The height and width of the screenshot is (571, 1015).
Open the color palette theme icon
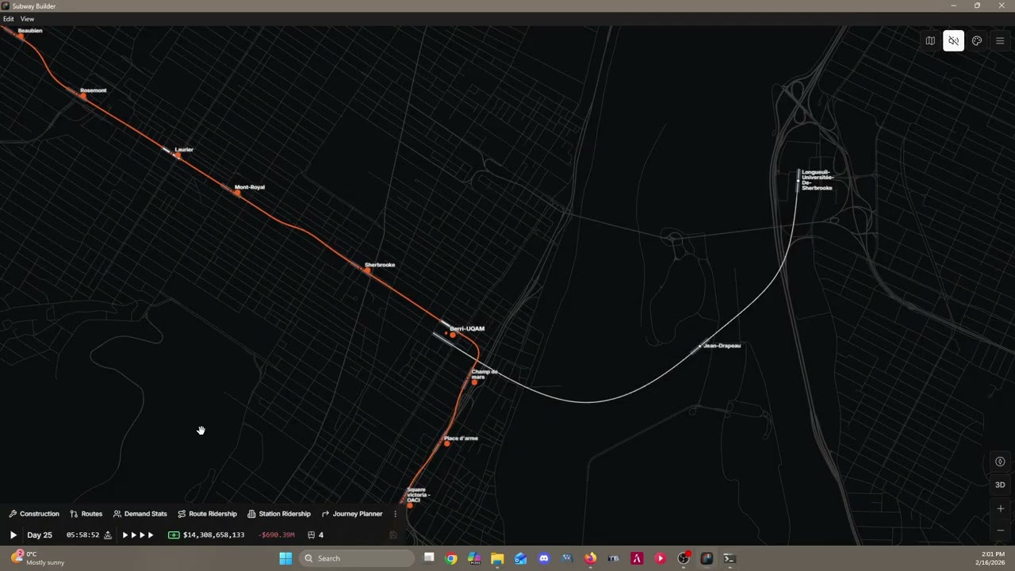pyautogui.click(x=977, y=41)
